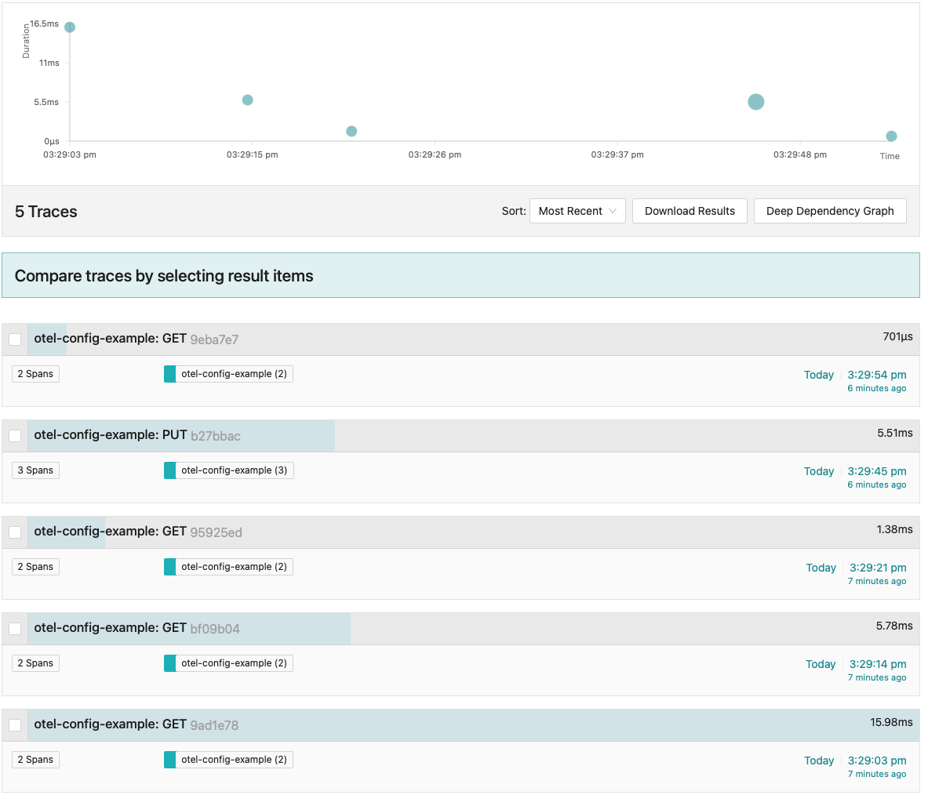Click the 2 Spans badge of trace 9ad1e78

pos(35,760)
